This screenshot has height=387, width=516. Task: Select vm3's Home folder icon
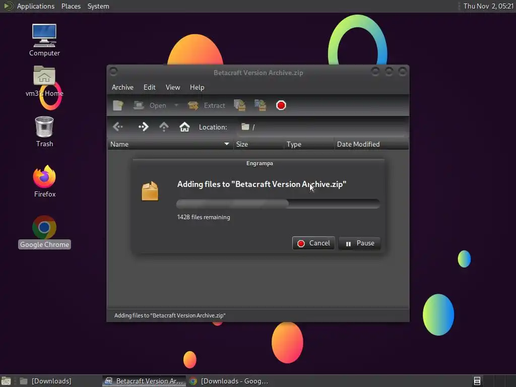44,81
